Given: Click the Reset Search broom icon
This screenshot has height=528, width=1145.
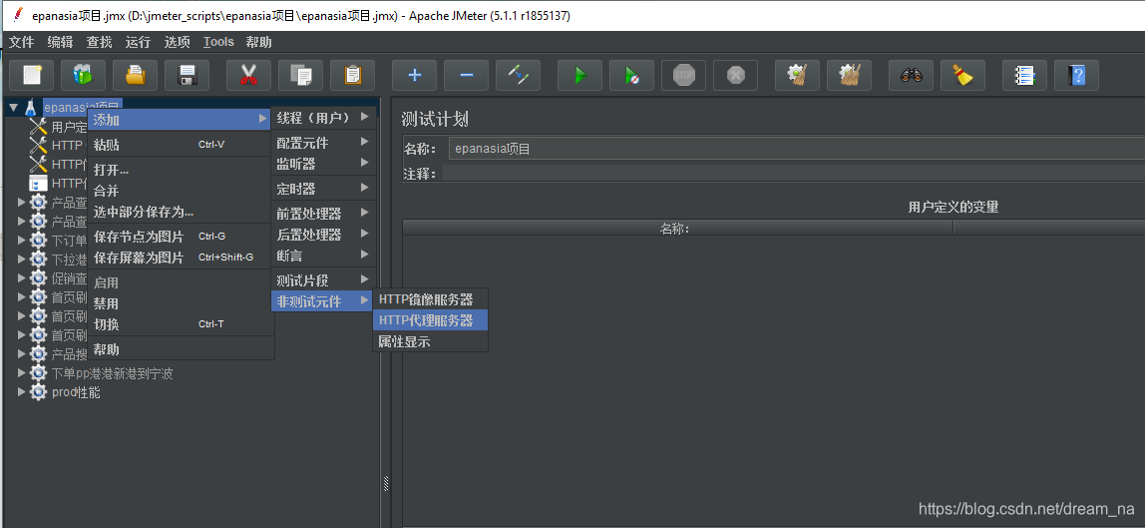Looking at the screenshot, I should 963,75.
